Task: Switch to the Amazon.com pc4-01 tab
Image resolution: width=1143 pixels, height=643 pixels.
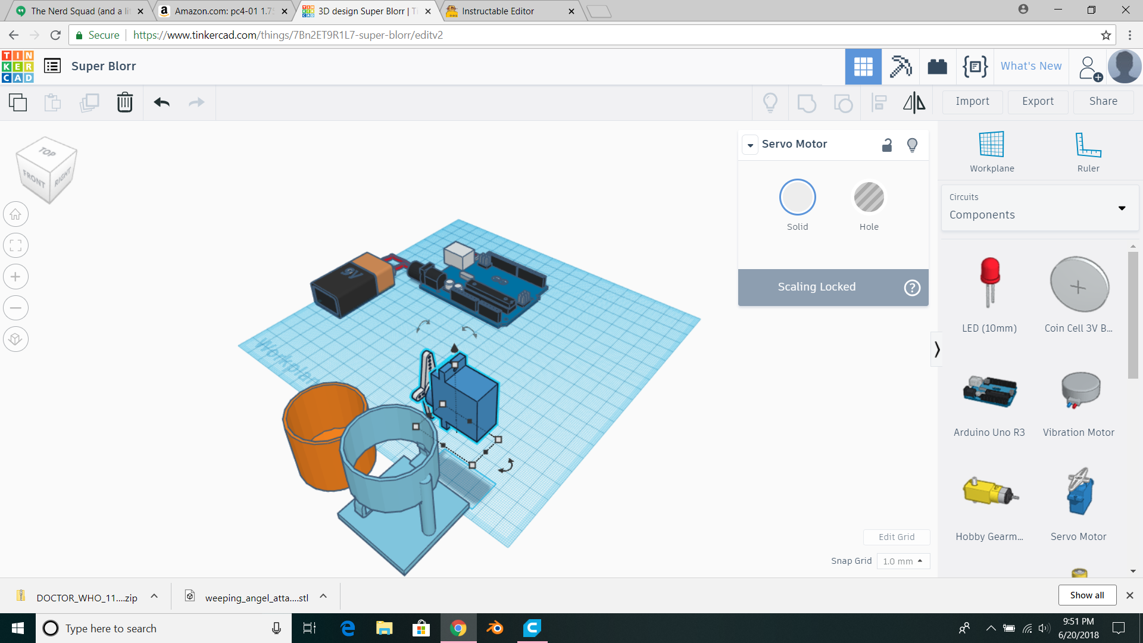Action: click(x=223, y=11)
